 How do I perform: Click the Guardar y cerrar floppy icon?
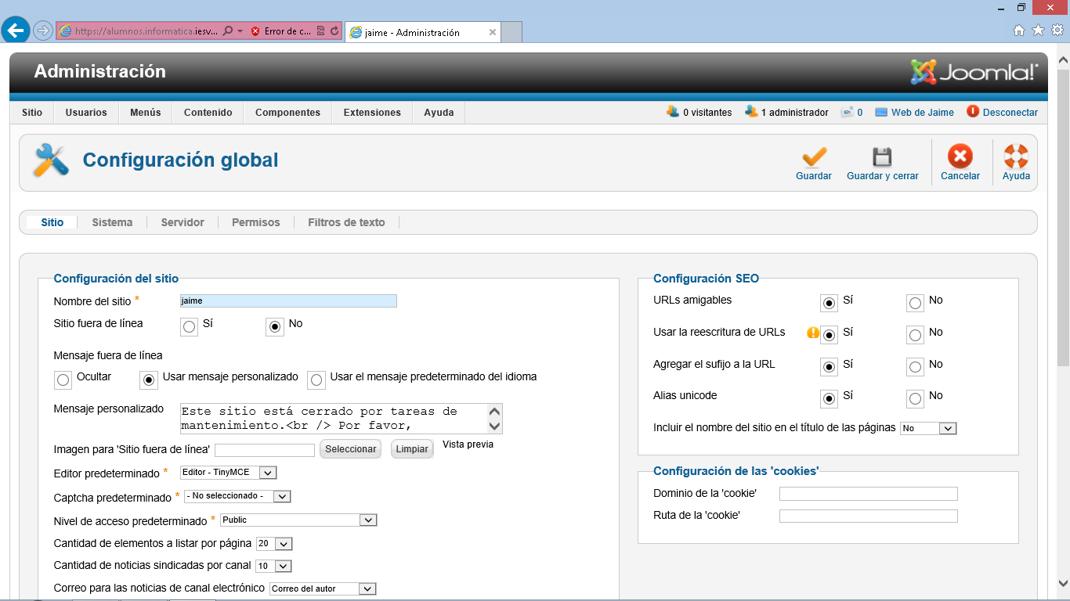[x=882, y=157]
